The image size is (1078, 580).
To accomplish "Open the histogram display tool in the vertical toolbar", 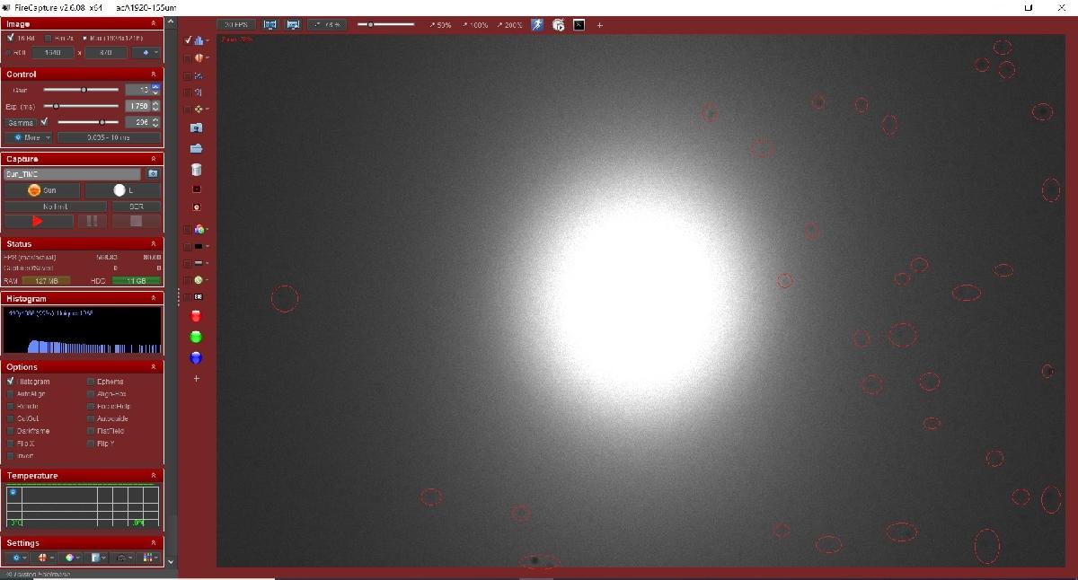I will (x=197, y=40).
